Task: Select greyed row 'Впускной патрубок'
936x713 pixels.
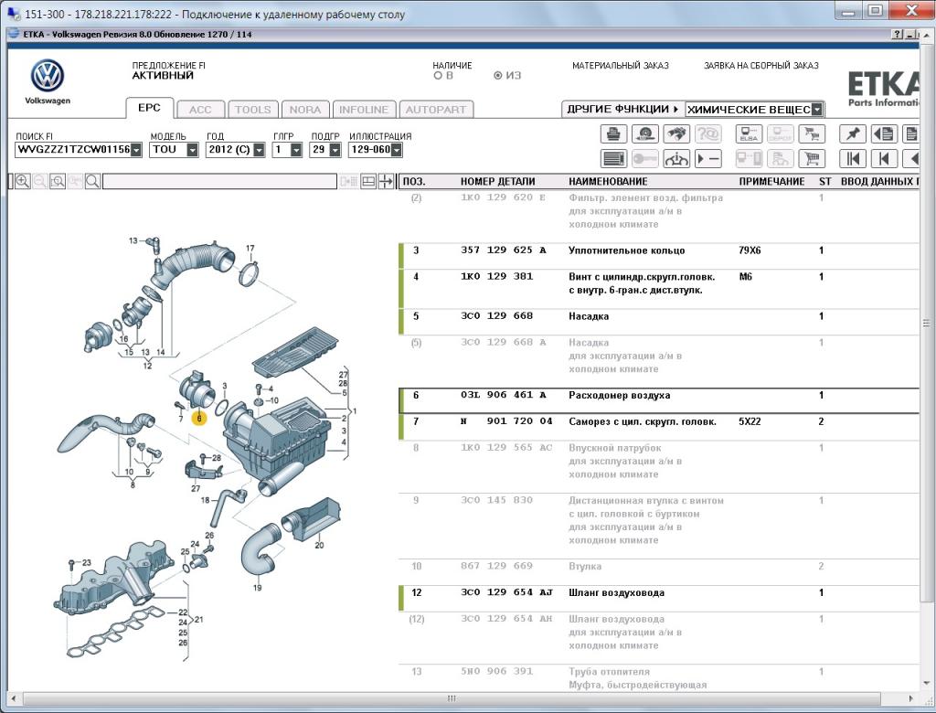Action: click(659, 467)
